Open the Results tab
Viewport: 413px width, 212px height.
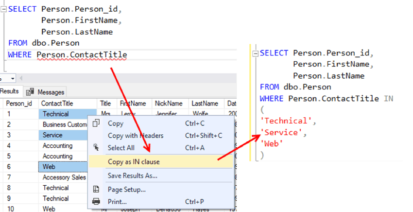[9, 91]
